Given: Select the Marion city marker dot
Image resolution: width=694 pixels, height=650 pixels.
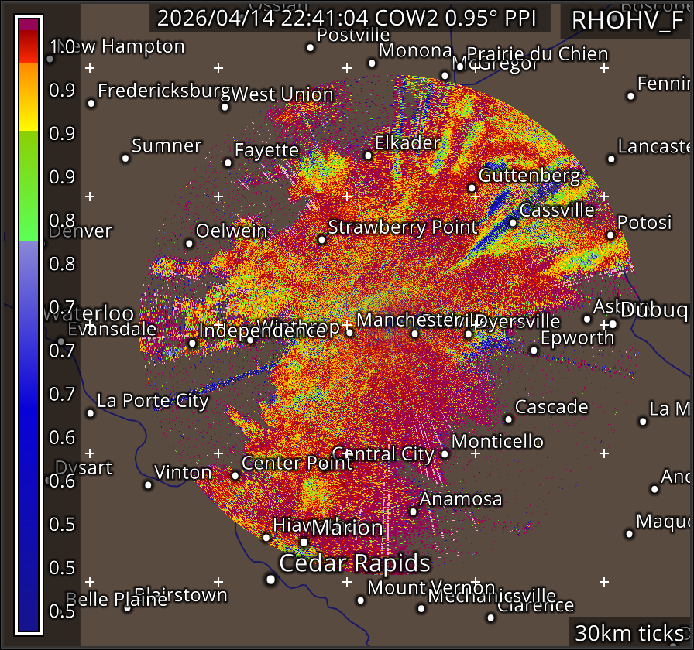Looking at the screenshot, I should point(304,542).
